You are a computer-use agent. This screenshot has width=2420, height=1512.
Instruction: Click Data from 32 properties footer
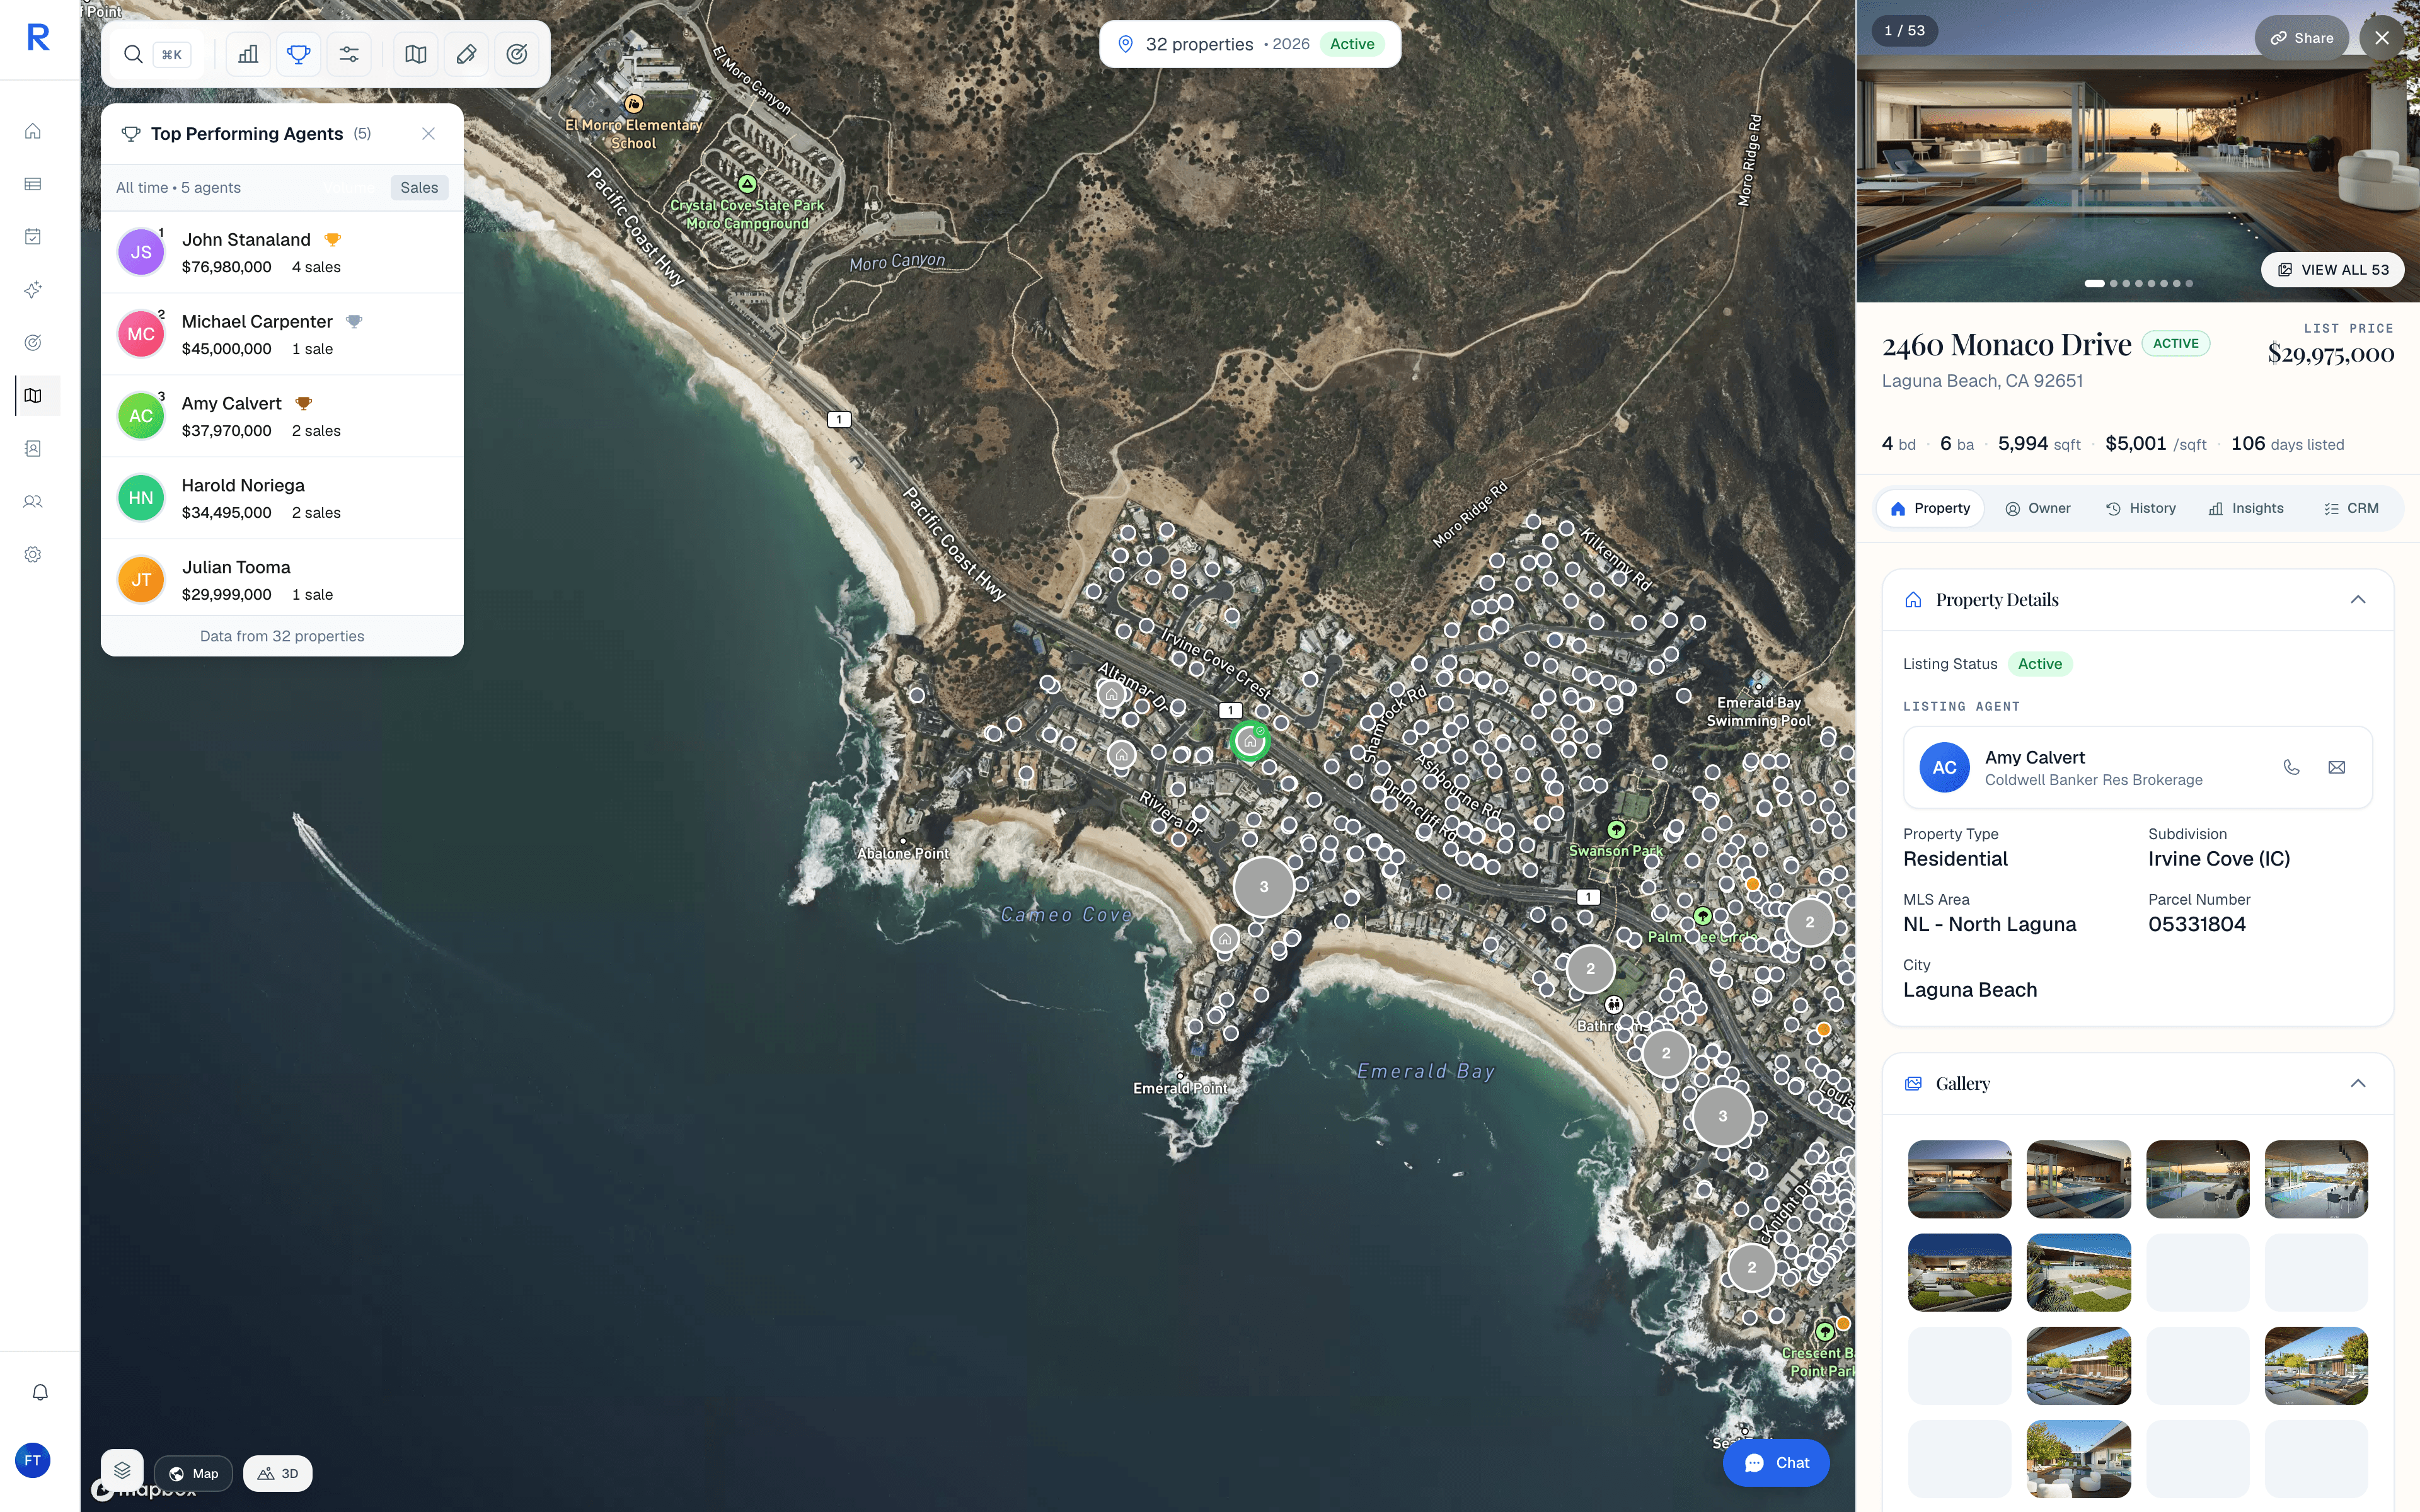click(282, 636)
